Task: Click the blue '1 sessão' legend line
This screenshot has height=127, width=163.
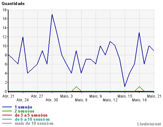Action: tap(7, 107)
